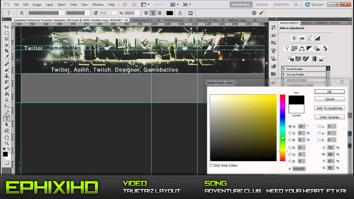The width and height of the screenshot is (354, 199).
Task: Select the Blur tool
Action: click(x=7, y=100)
